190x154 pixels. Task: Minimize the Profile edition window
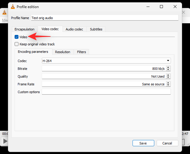[x=148, y=7]
